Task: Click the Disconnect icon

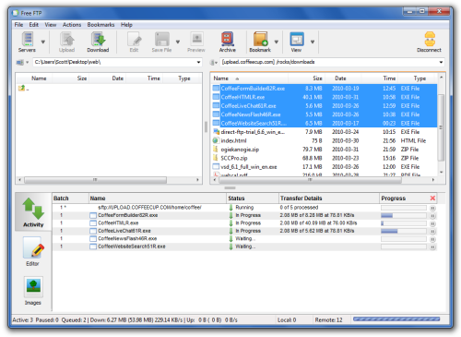Action: click(429, 42)
